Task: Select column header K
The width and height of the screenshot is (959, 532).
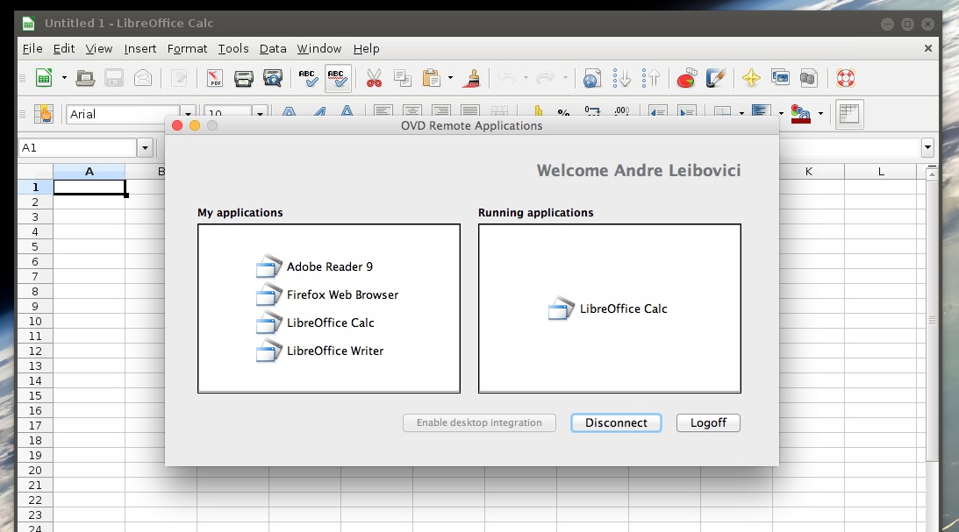Action: point(809,172)
